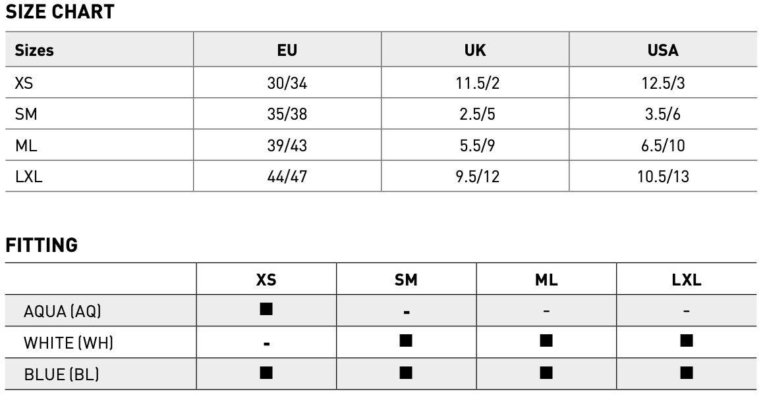Click the EU 39/43 cell
765x398 pixels.
click(287, 145)
